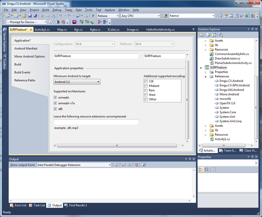Image resolution: width=262 pixels, height=217 pixels.
Task: Click the Start Page toolbar icon
Action: click(247, 16)
